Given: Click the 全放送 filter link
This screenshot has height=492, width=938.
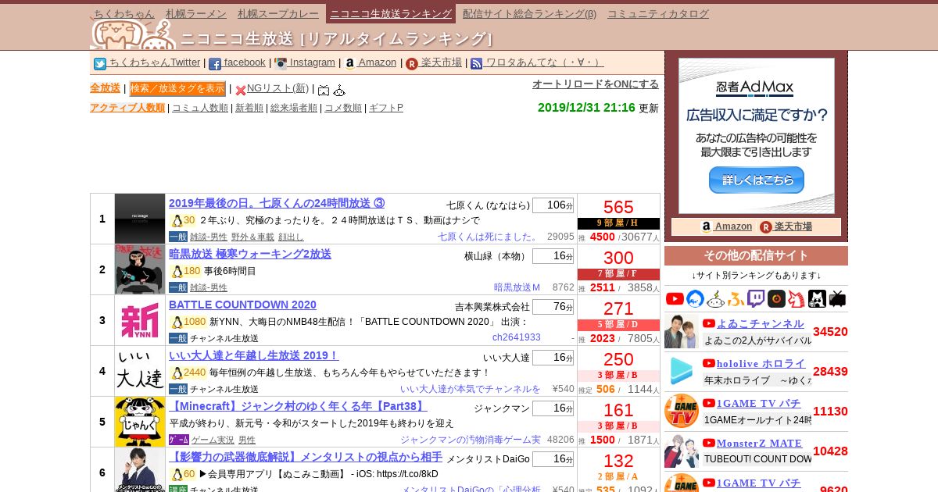Looking at the screenshot, I should (x=105, y=88).
